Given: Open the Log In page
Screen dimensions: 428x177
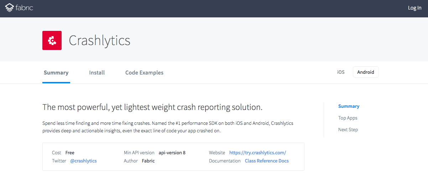Looking at the screenshot, I should tap(414, 8).
